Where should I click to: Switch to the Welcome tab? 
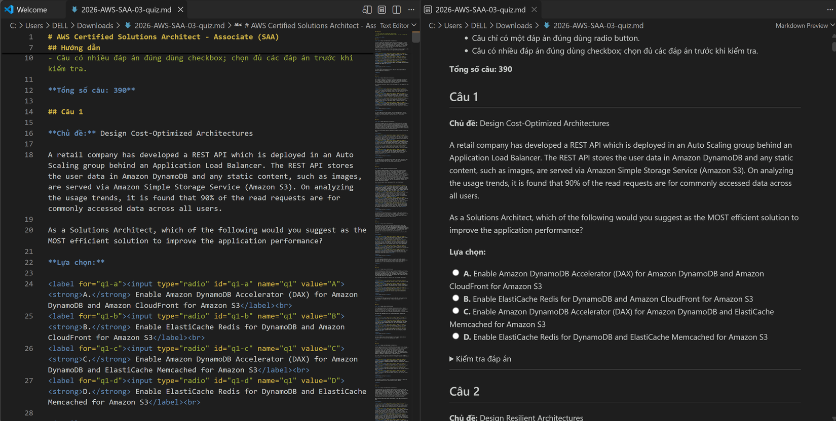click(32, 10)
